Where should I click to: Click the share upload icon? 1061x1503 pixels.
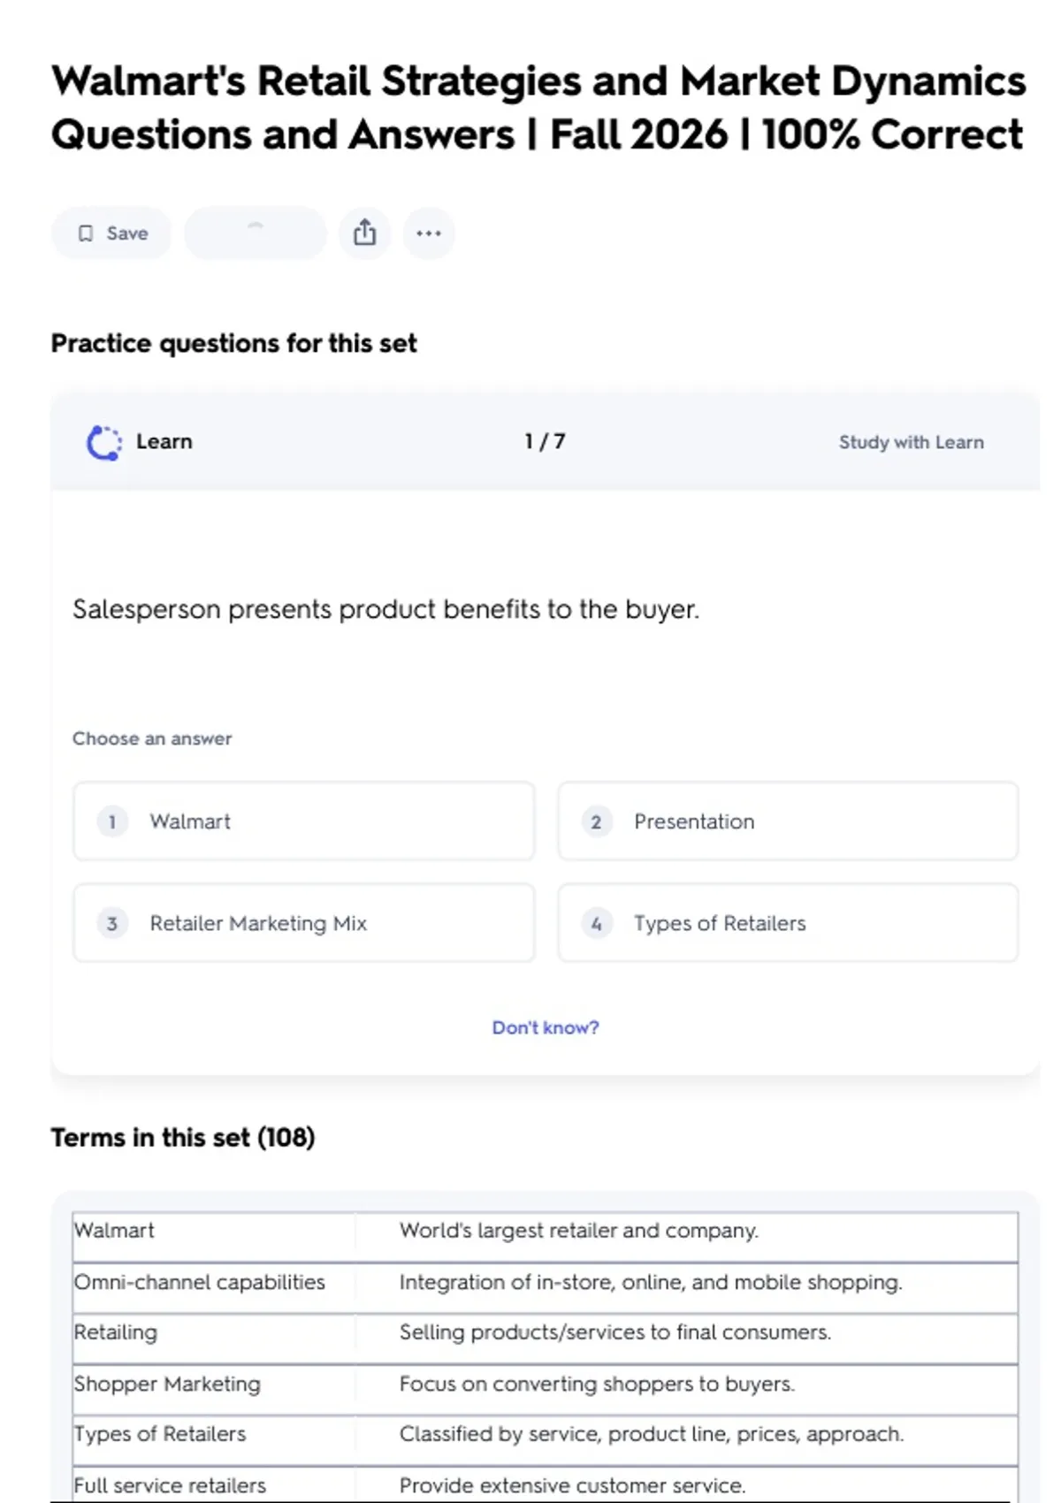[364, 233]
